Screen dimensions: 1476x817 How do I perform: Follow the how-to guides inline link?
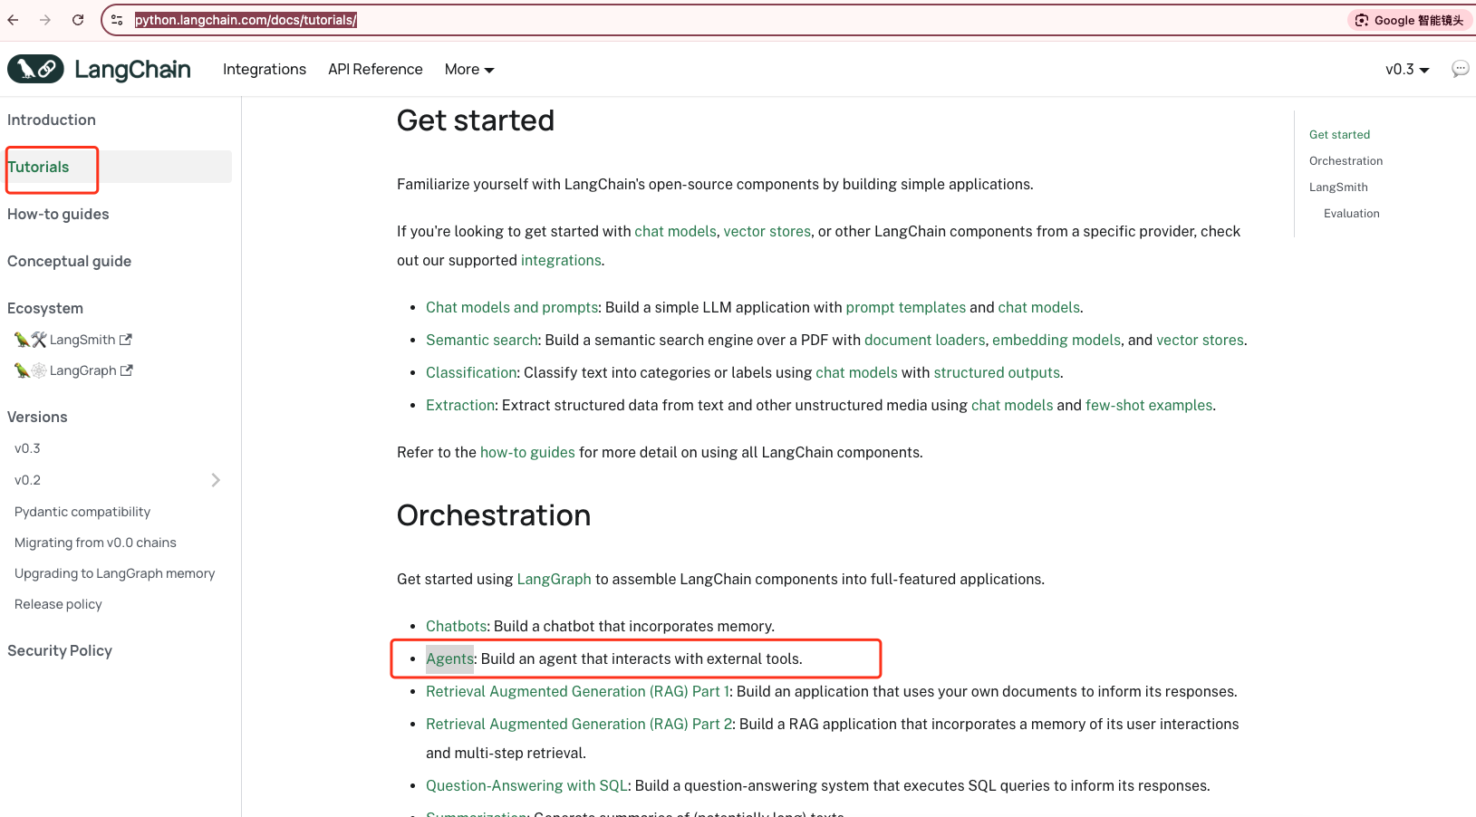pos(527,452)
